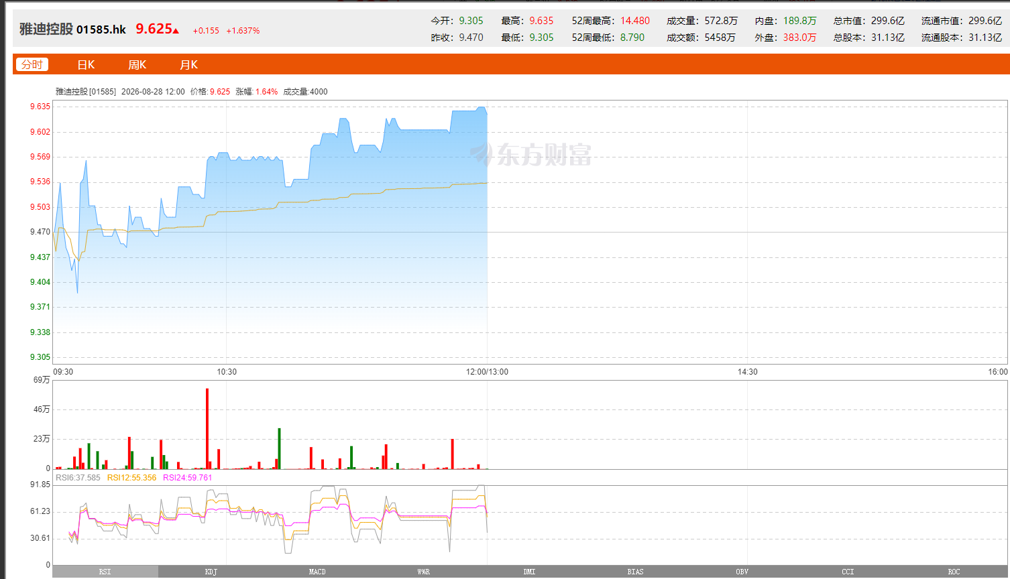This screenshot has width=1010, height=579.
Task: Click the tallest red volume bar
Action: click(x=207, y=429)
